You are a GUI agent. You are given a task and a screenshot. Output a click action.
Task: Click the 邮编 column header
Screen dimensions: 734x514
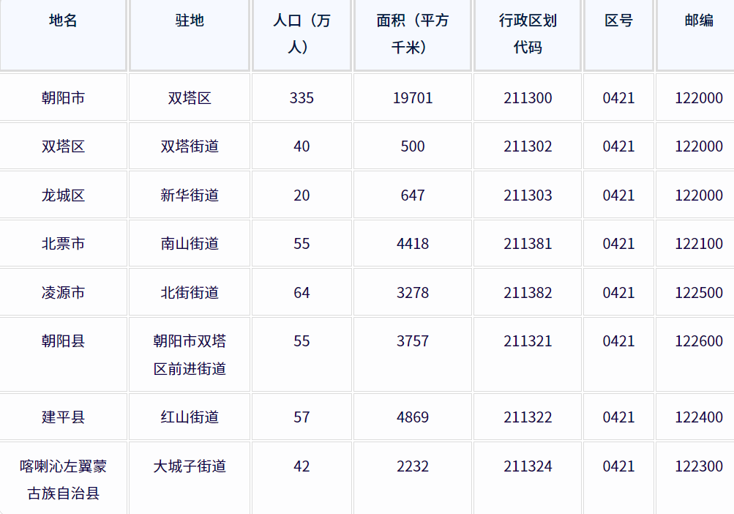pyautogui.click(x=696, y=34)
